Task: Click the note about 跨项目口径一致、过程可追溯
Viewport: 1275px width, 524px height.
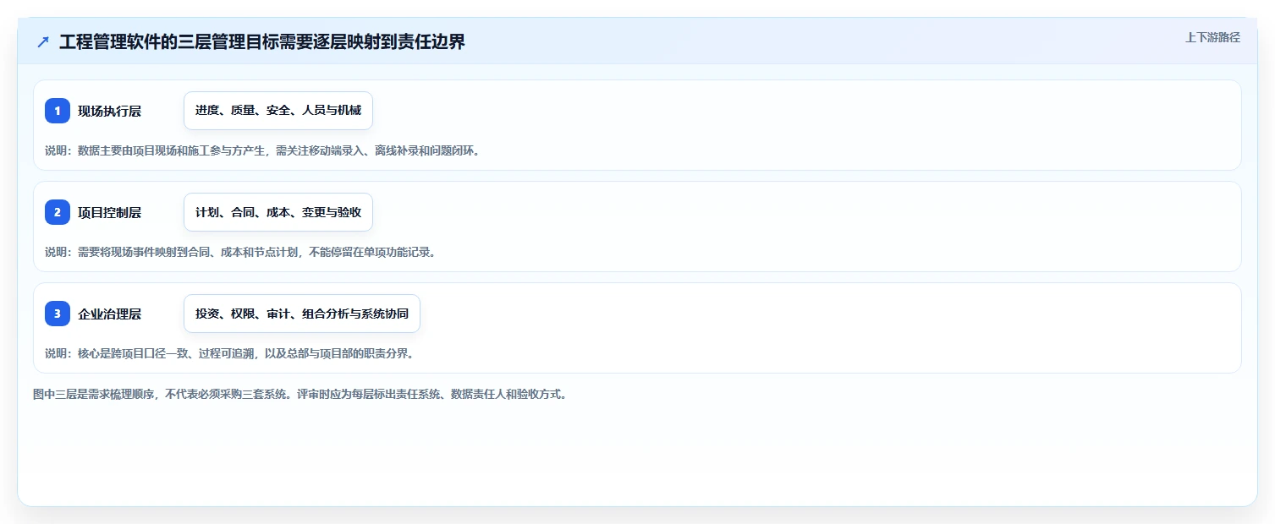Action: pos(230,353)
